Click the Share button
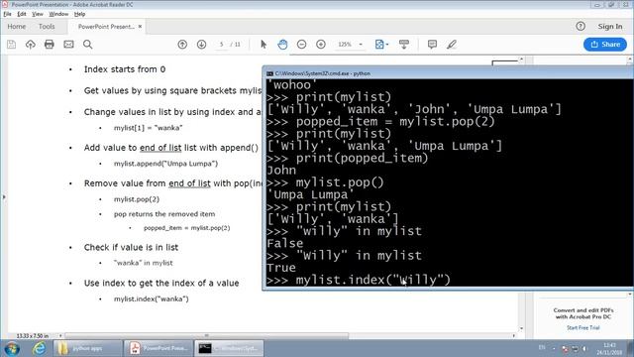634x357 pixels. 605,44
